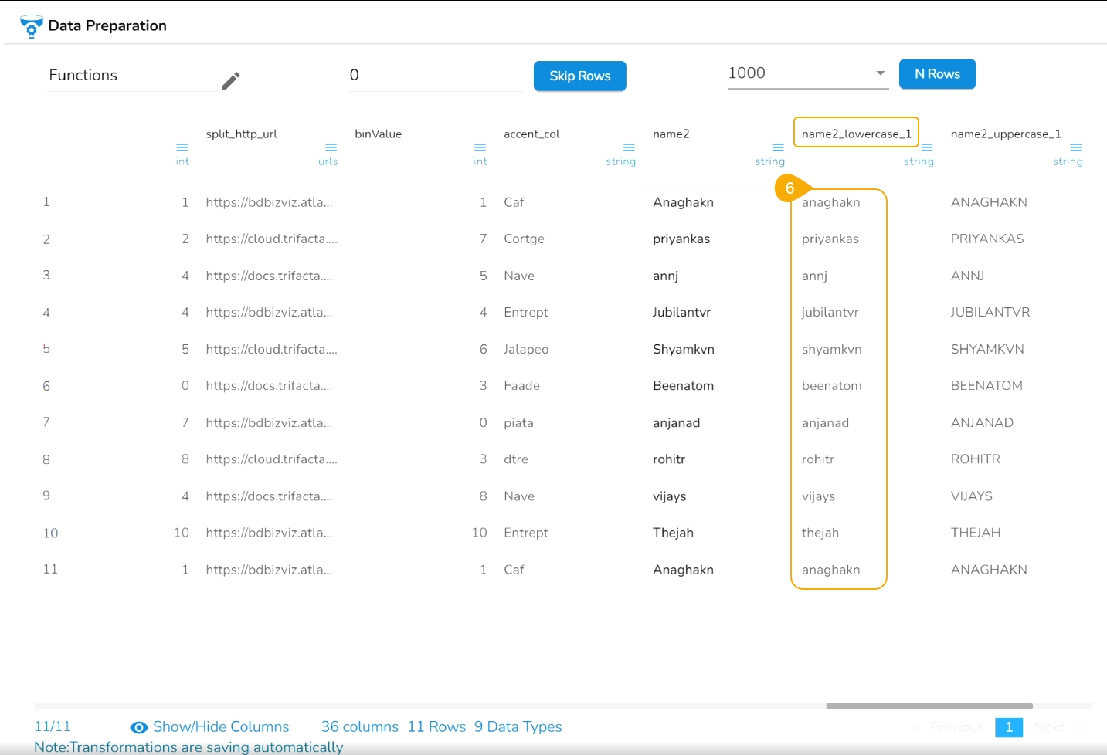Click the 9 Data Types link
The image size is (1107, 755).
pos(518,726)
